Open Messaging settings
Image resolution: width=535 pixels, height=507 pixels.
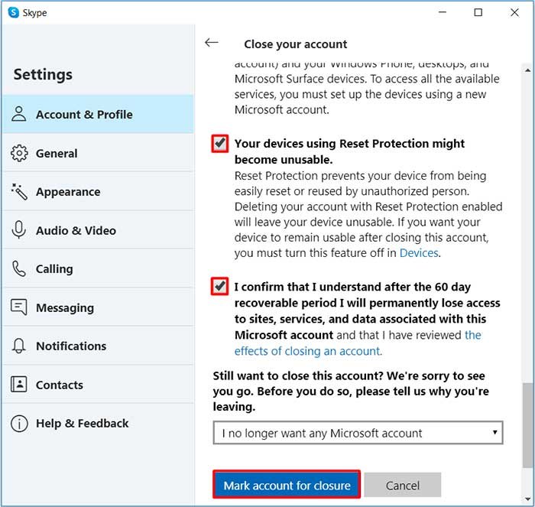98,307
